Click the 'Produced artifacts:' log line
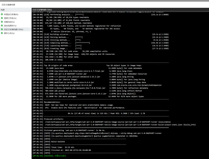This screenshot has height=159, width=209. coord(48,119)
